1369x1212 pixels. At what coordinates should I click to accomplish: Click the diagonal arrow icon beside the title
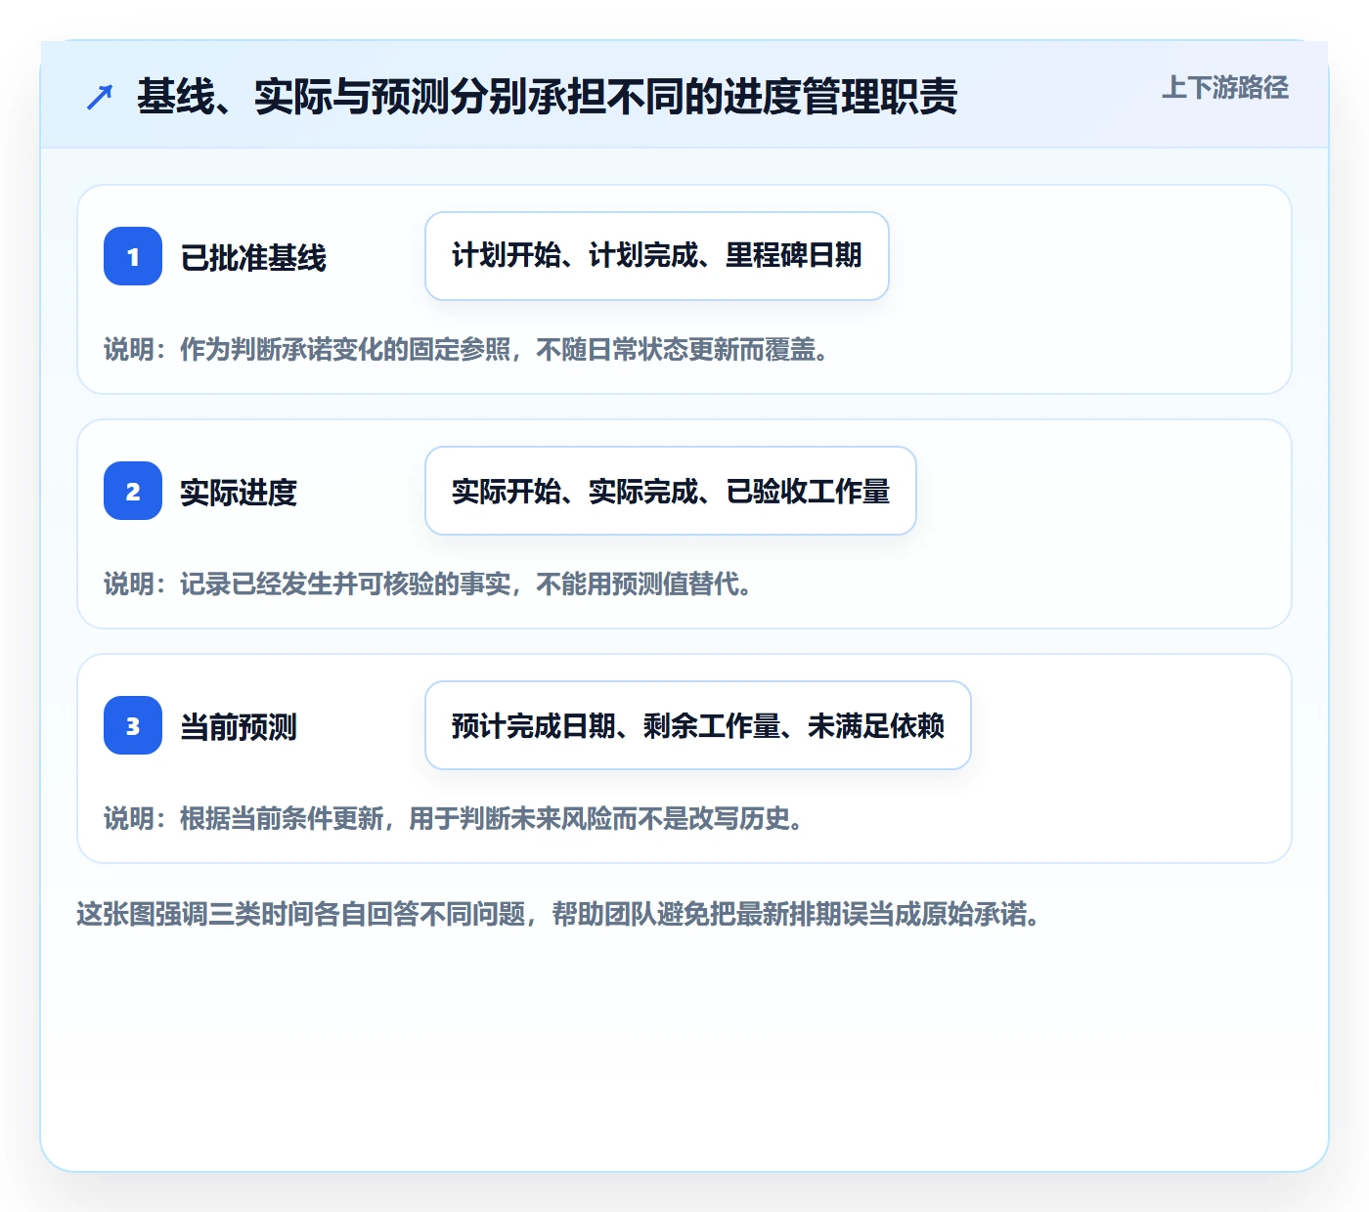100,97
